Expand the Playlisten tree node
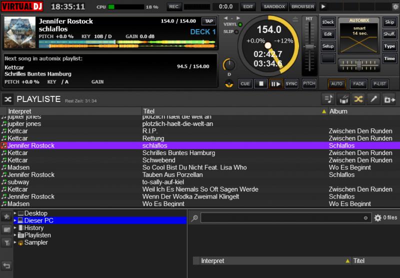The image size is (400, 278). [x=15, y=235]
